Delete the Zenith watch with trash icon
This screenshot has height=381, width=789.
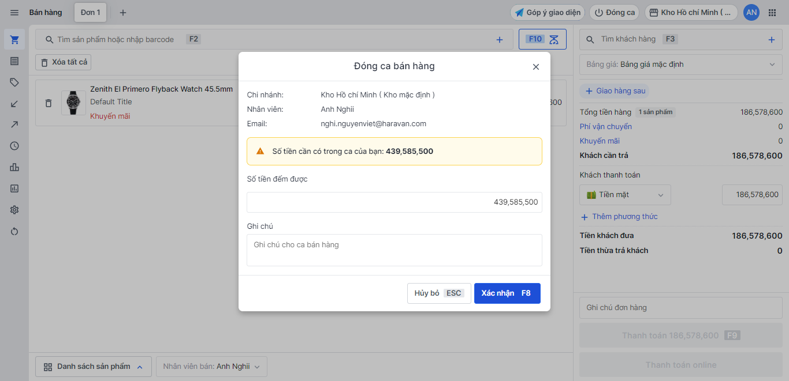pos(49,103)
